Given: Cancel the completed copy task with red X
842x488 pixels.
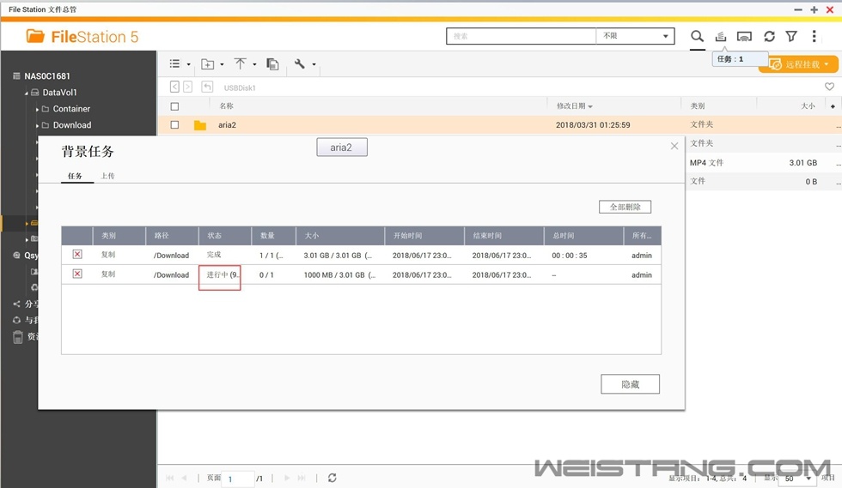Looking at the screenshot, I should click(77, 254).
